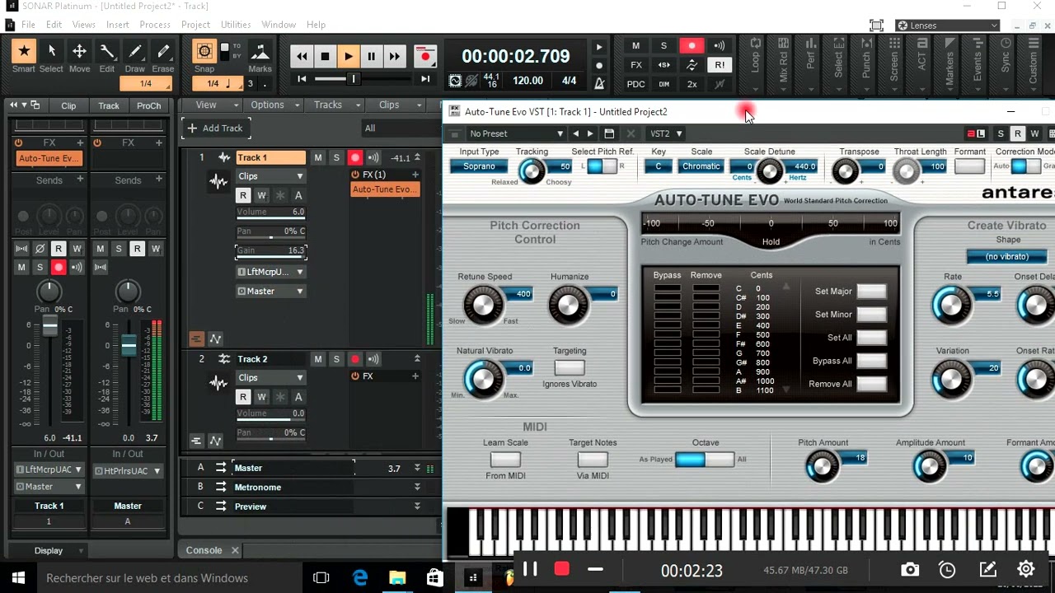Fast forward the transport
Viewport: 1055px width, 593px height.
tap(394, 56)
